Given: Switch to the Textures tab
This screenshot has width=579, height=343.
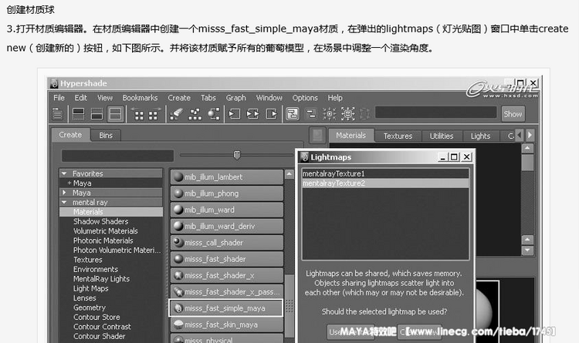Looking at the screenshot, I should coord(398,136).
